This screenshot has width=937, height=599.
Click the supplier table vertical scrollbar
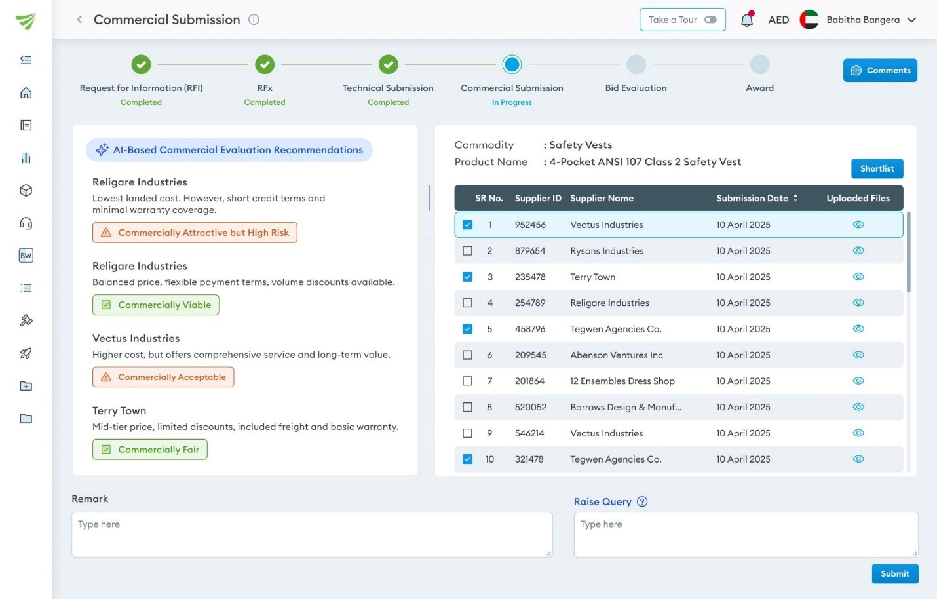click(x=908, y=252)
